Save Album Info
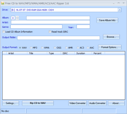This screenshot has width=127, height=114. point(107,20)
